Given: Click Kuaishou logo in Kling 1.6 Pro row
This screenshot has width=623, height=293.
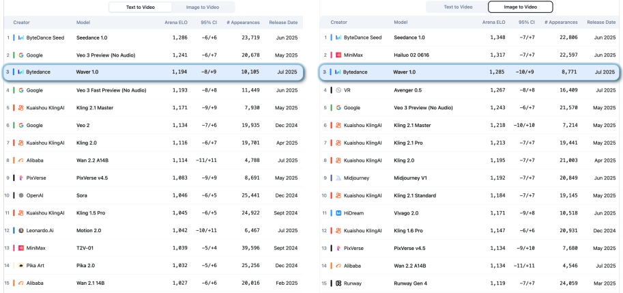Looking at the screenshot, I should 338,231.
